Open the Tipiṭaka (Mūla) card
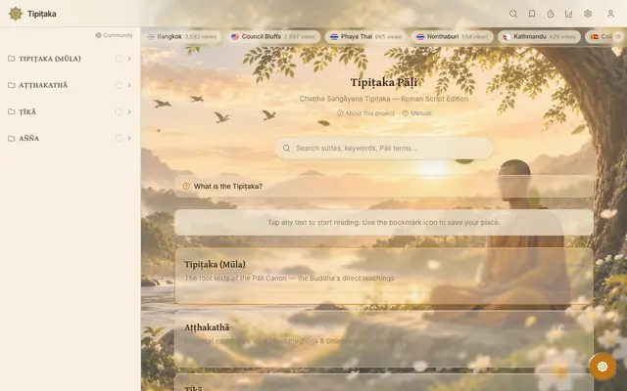This screenshot has height=391, width=627. 384,276
